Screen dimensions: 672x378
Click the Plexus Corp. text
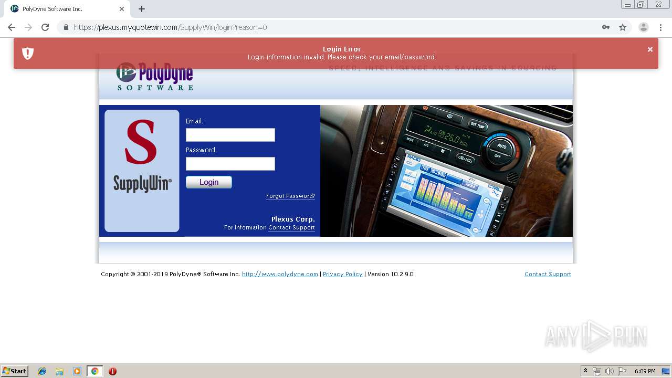293,219
